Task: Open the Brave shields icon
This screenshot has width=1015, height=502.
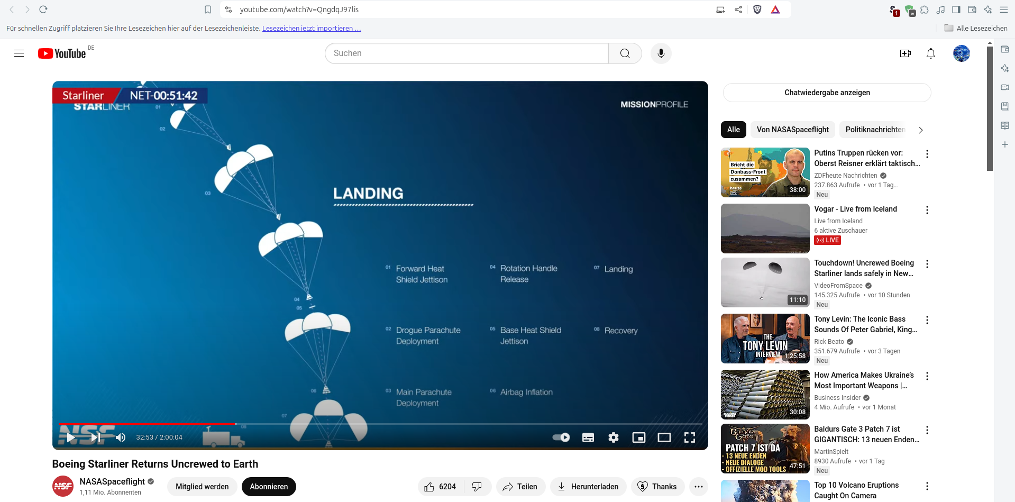Action: [757, 10]
